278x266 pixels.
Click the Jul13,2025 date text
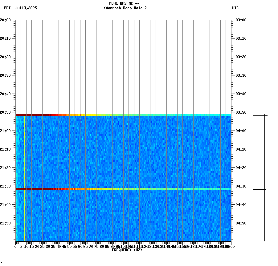point(26,9)
